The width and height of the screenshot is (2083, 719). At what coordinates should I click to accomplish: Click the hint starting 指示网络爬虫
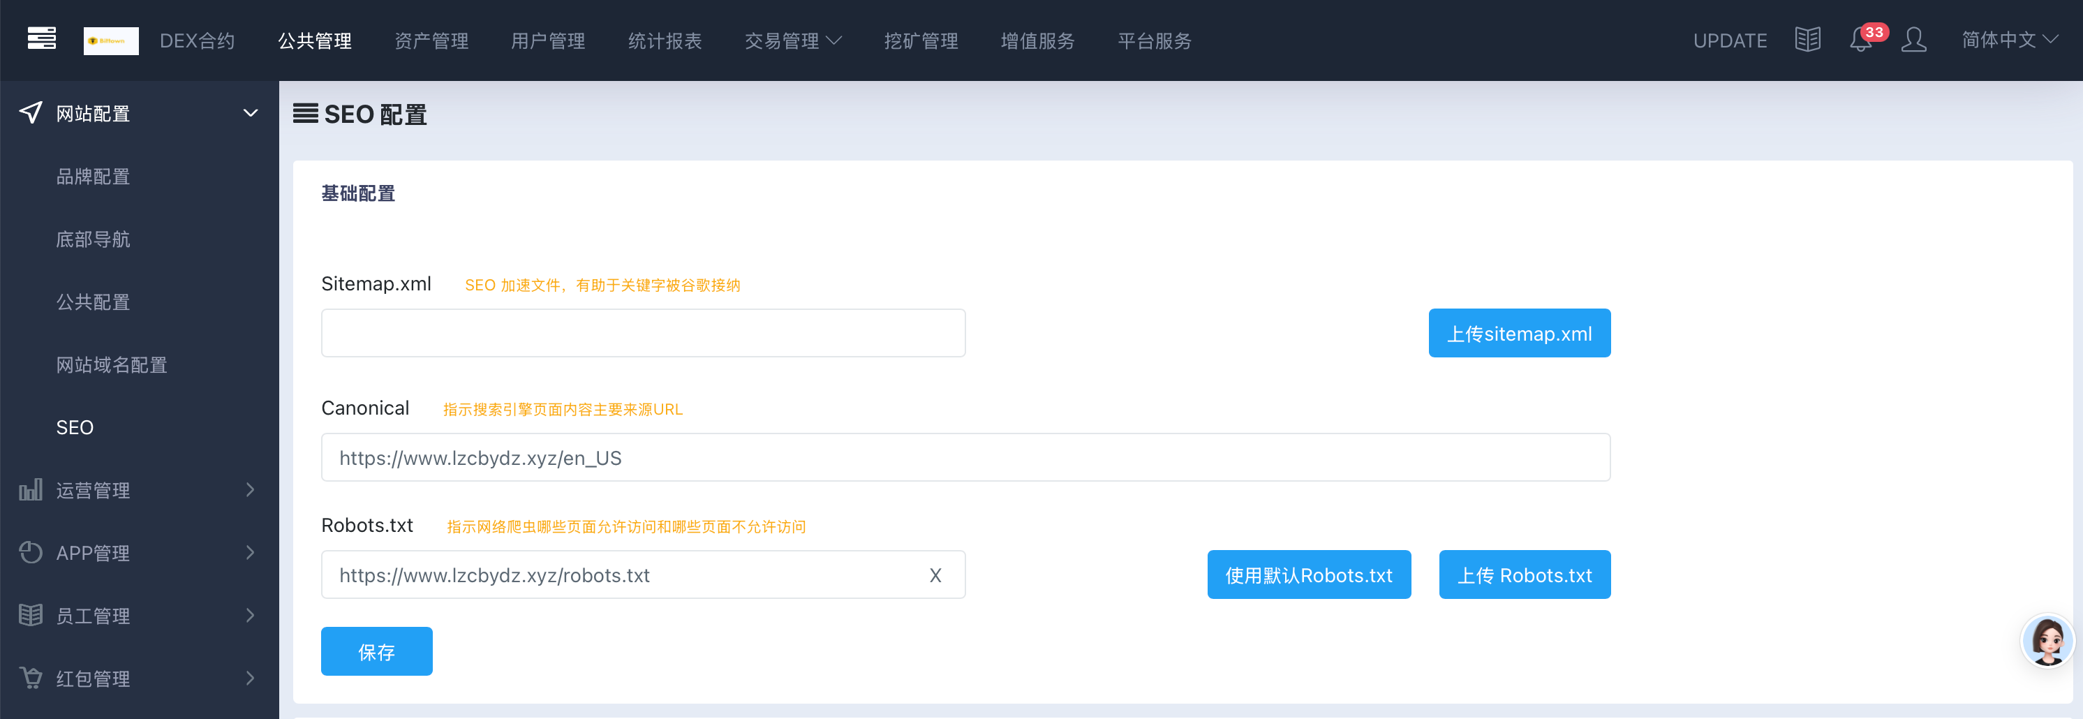pyautogui.click(x=627, y=526)
